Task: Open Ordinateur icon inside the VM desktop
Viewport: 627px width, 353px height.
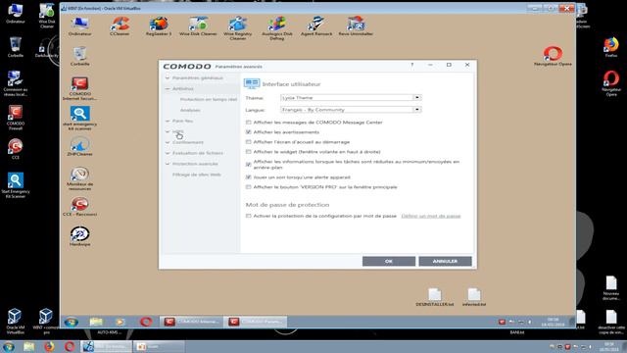Action: [x=80, y=26]
